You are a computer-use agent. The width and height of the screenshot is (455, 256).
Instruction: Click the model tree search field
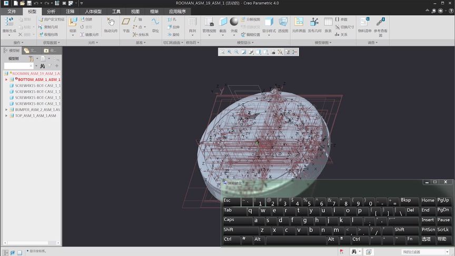tap(18, 66)
